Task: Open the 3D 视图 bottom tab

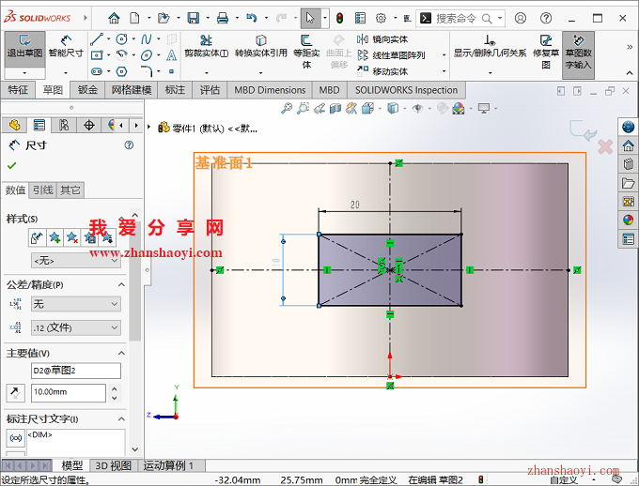Action: coord(113,465)
